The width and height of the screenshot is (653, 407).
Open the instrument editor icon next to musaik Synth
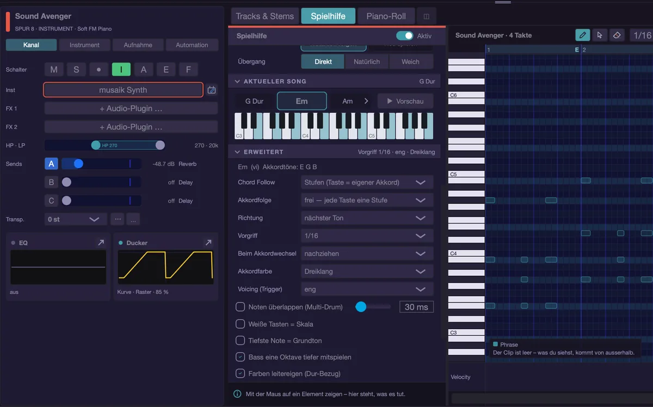(212, 90)
